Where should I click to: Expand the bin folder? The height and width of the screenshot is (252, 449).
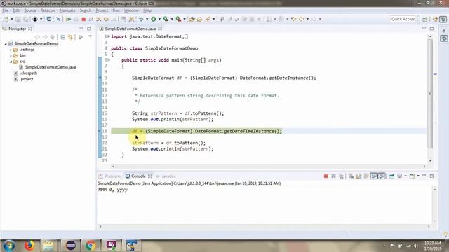(11, 56)
